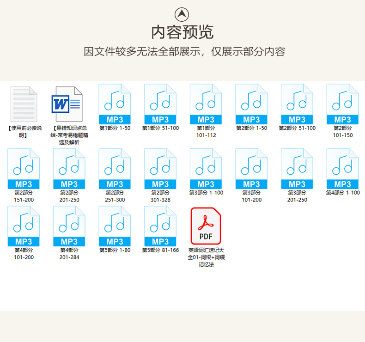Select MP3 file 第3部分 101-200
Image resolution: width=365 pixels, height=342 pixels.
(251, 169)
